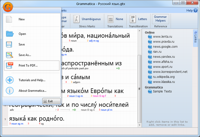Click the vertical scrollbar thumb
The image size is (200, 137).
pos(139,89)
